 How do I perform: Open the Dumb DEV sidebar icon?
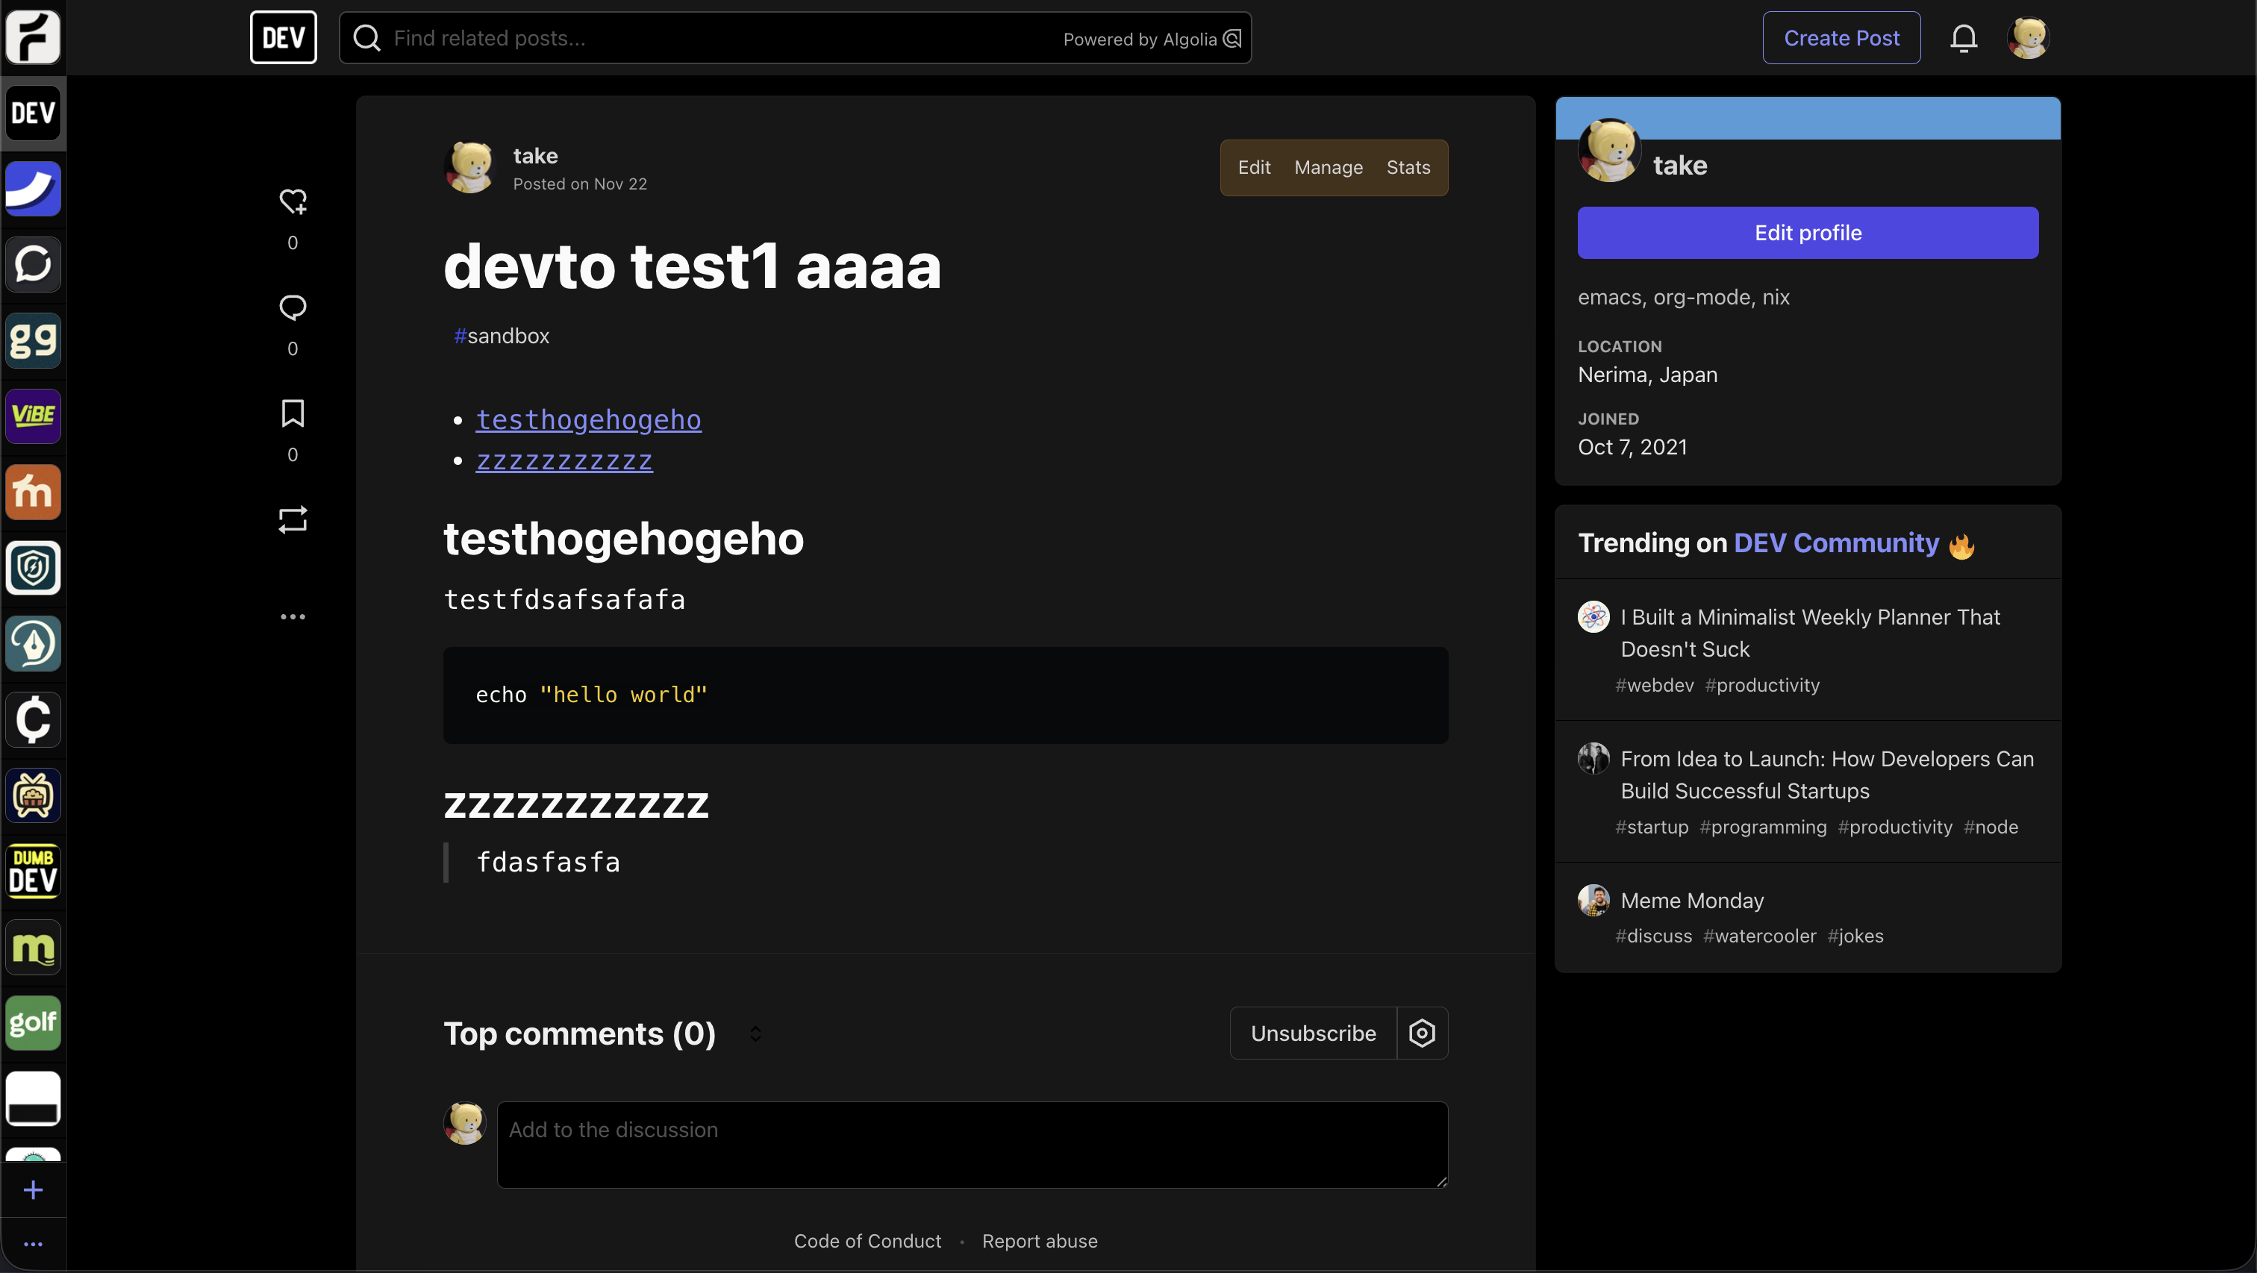[34, 871]
